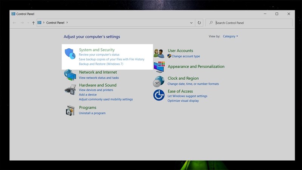Click the Clock and Region icon
Screen dimensions: 302x170
pos(159,81)
